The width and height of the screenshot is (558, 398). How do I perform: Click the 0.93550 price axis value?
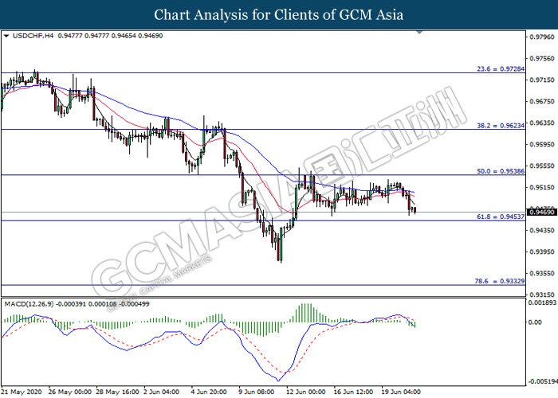542,273
